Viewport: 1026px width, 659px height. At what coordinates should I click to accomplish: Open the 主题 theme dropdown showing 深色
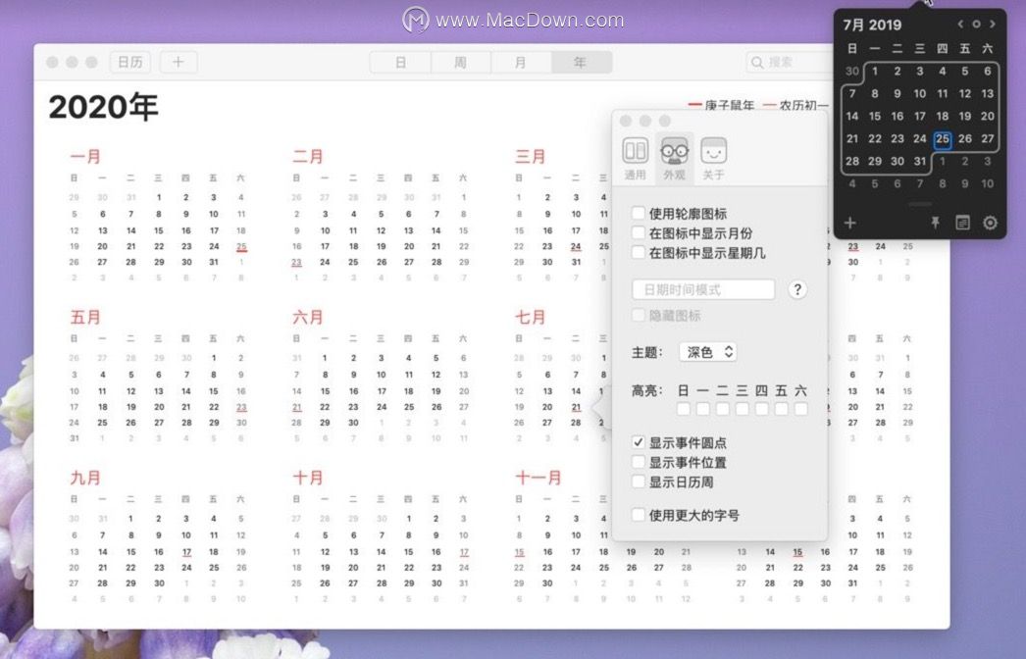708,352
